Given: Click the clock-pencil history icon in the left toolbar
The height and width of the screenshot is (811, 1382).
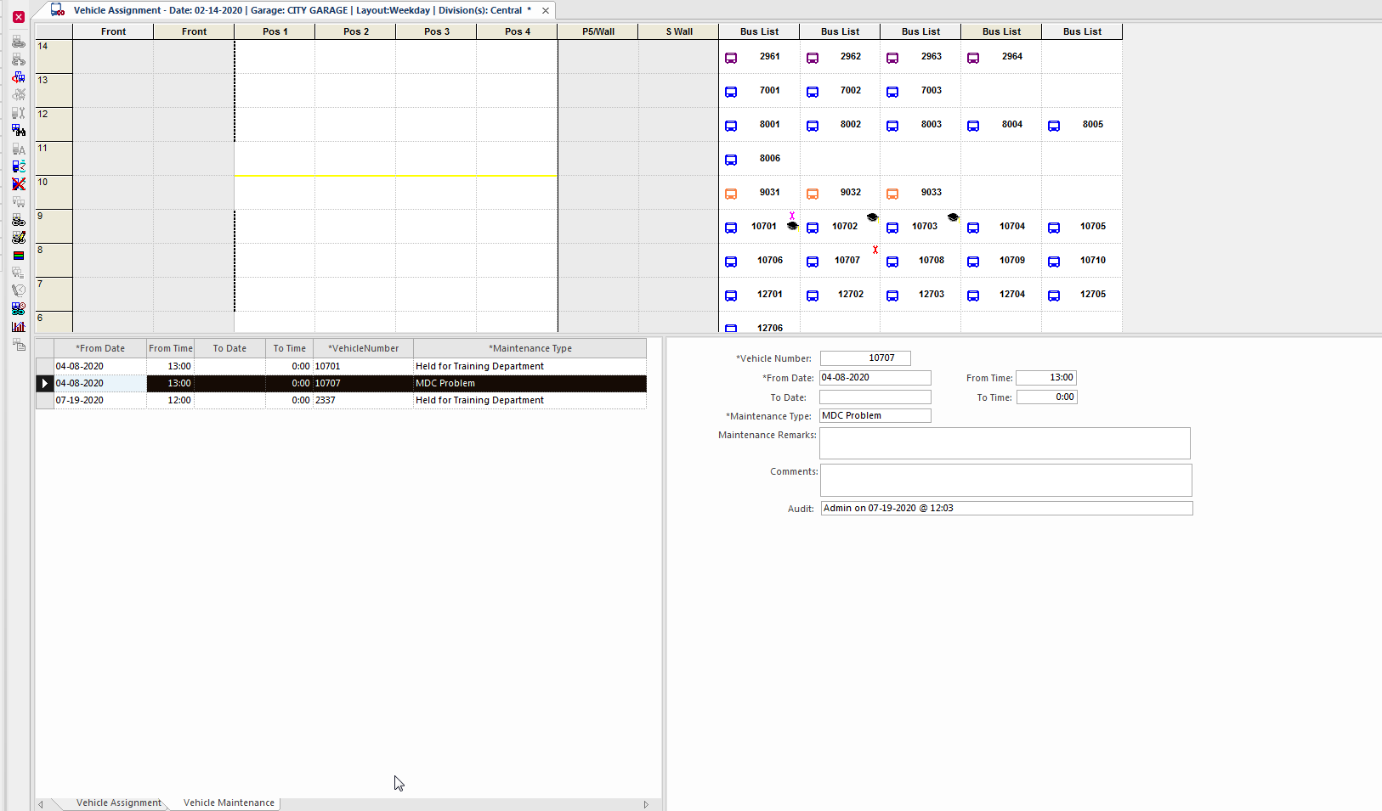Looking at the screenshot, I should [x=19, y=289].
